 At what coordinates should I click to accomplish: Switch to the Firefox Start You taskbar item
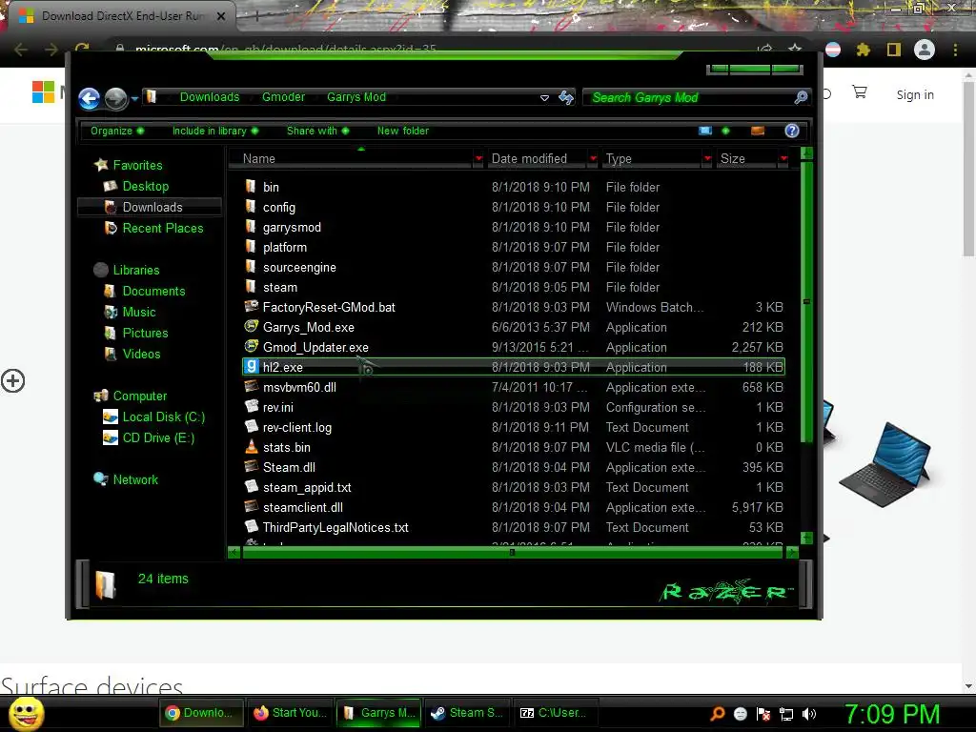pos(291,713)
